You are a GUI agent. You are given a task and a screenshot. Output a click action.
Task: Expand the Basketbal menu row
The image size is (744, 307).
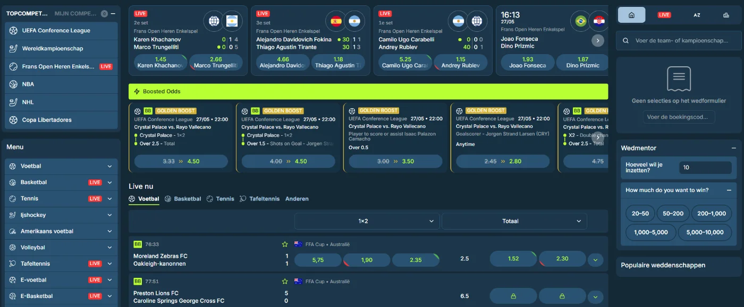click(62, 182)
